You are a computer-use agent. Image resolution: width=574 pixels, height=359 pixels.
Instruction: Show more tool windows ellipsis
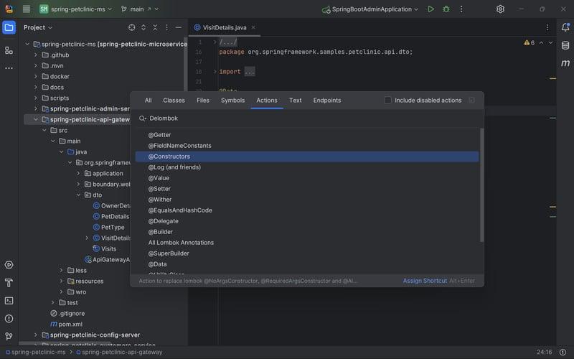pos(9,68)
